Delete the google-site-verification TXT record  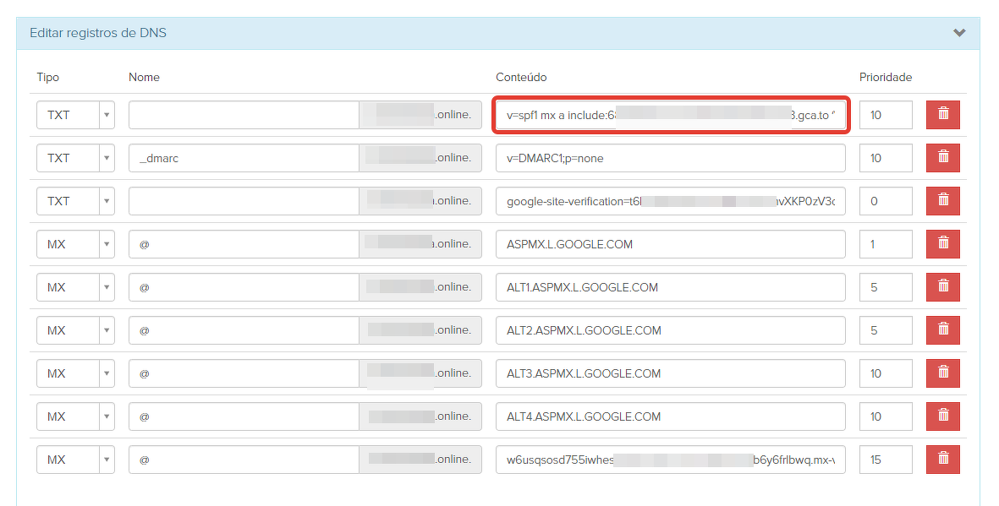943,201
